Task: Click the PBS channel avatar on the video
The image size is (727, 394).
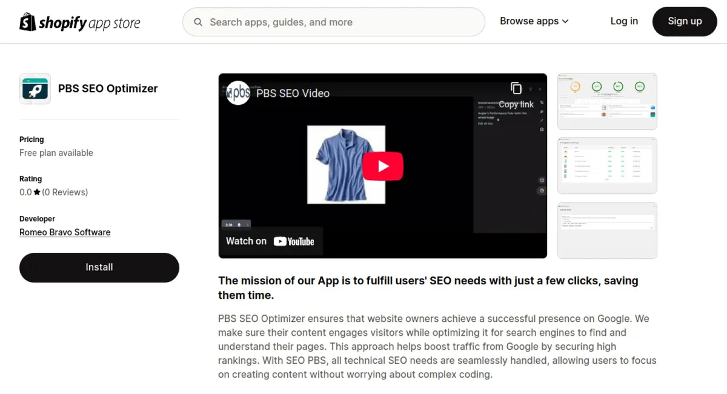Action: point(238,93)
